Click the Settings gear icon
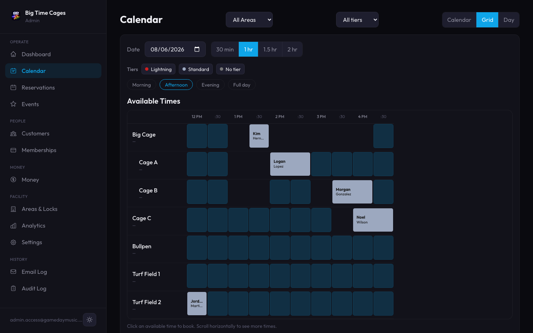Screen dimensions: 533x333 13,242
